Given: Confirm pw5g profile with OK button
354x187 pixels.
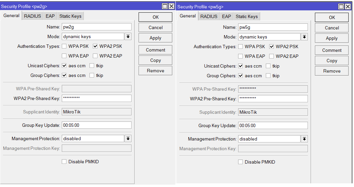Looking at the screenshot, I should [332, 17].
